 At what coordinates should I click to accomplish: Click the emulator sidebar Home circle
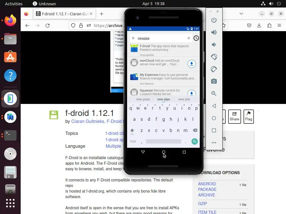pos(214,118)
